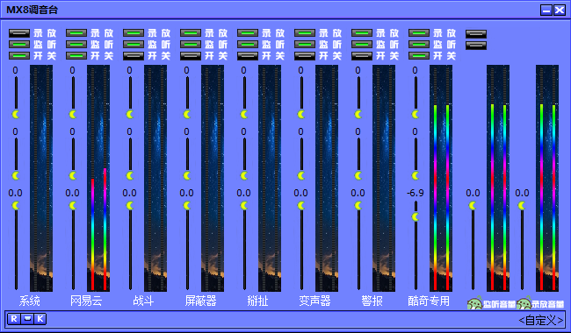Click the 变声器 channel label
Screen dimensions: 571x333
pos(314,301)
